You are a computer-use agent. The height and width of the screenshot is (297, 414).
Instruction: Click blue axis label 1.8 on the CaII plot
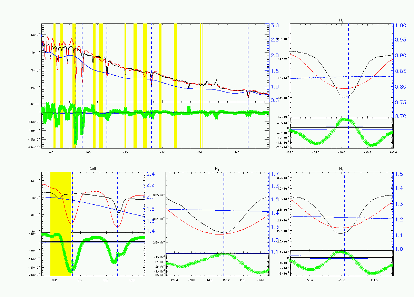[x=150, y=209]
